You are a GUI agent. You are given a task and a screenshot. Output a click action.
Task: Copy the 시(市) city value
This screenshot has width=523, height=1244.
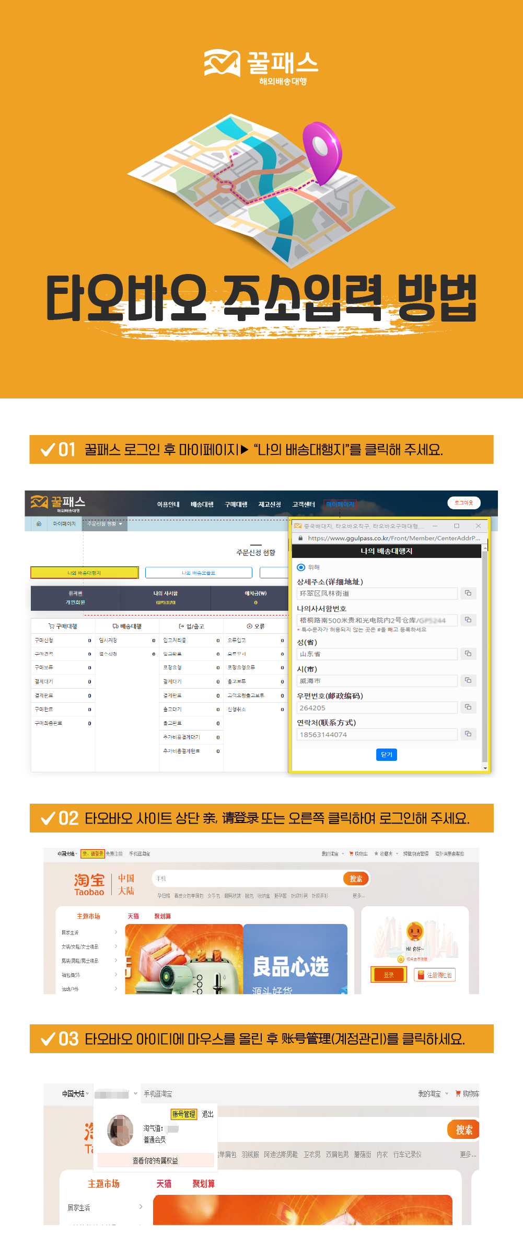[468, 680]
